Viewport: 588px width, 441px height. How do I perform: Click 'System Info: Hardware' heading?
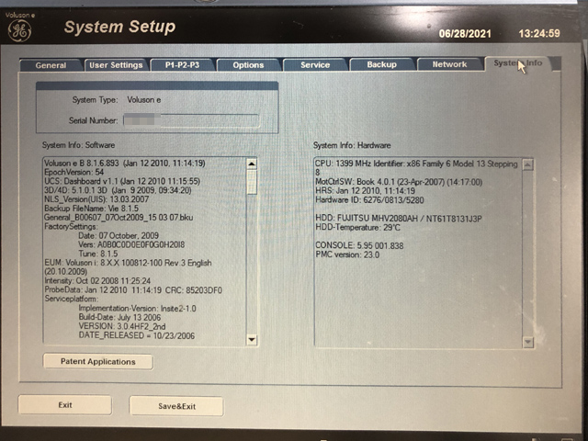pos(352,145)
